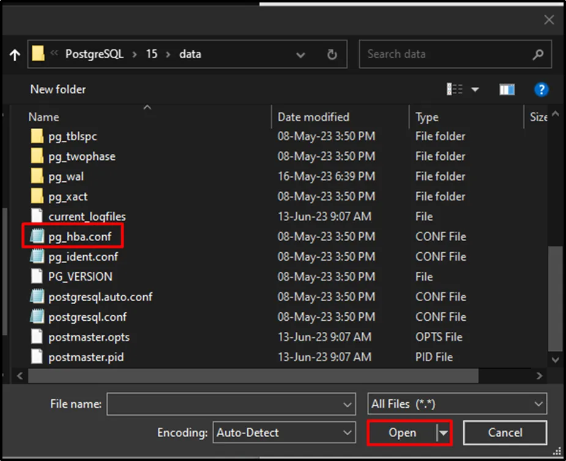Screen dimensions: 566x461
Task: Expand the address bar history dropdown
Action: point(300,54)
